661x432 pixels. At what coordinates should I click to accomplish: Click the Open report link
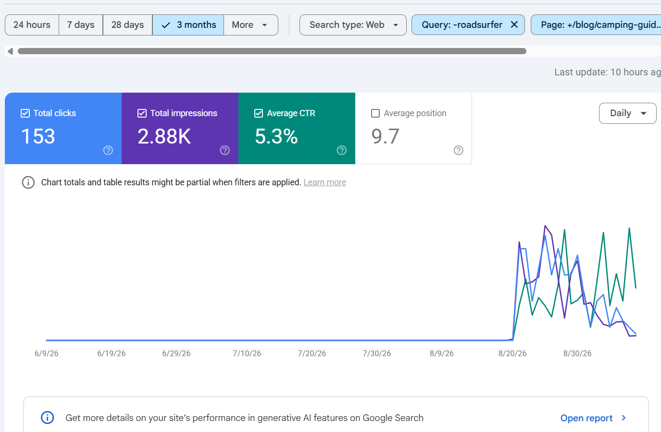click(586, 418)
